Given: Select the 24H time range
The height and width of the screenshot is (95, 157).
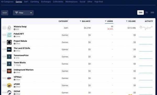Looking at the screenshot, I should click(x=141, y=12).
